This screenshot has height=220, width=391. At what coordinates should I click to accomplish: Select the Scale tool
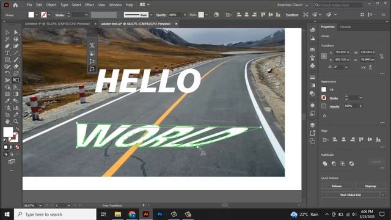(16, 73)
